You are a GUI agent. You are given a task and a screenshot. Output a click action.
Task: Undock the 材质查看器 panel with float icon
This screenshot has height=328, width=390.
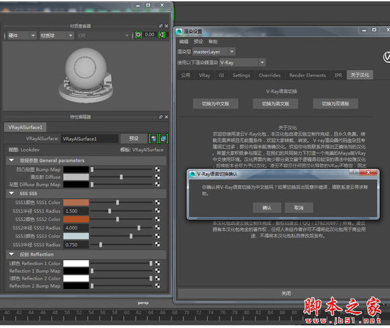pos(161,26)
